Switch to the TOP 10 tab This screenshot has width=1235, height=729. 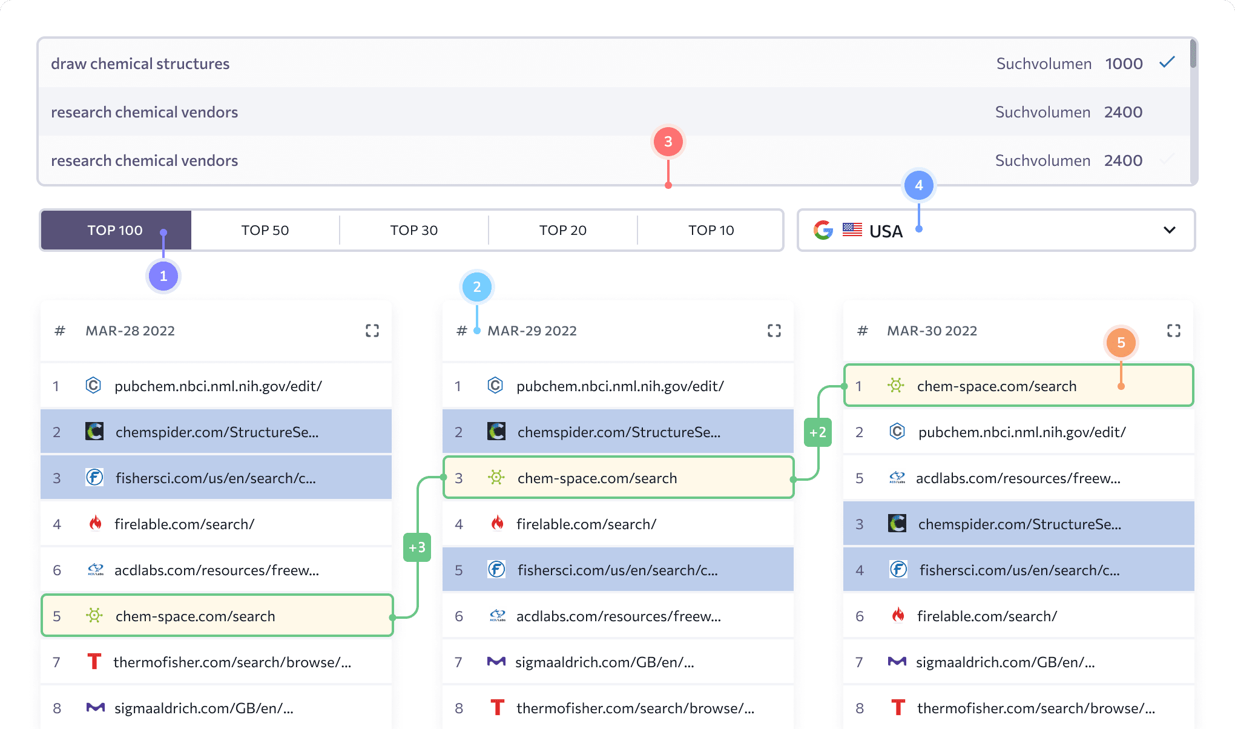coord(711,230)
